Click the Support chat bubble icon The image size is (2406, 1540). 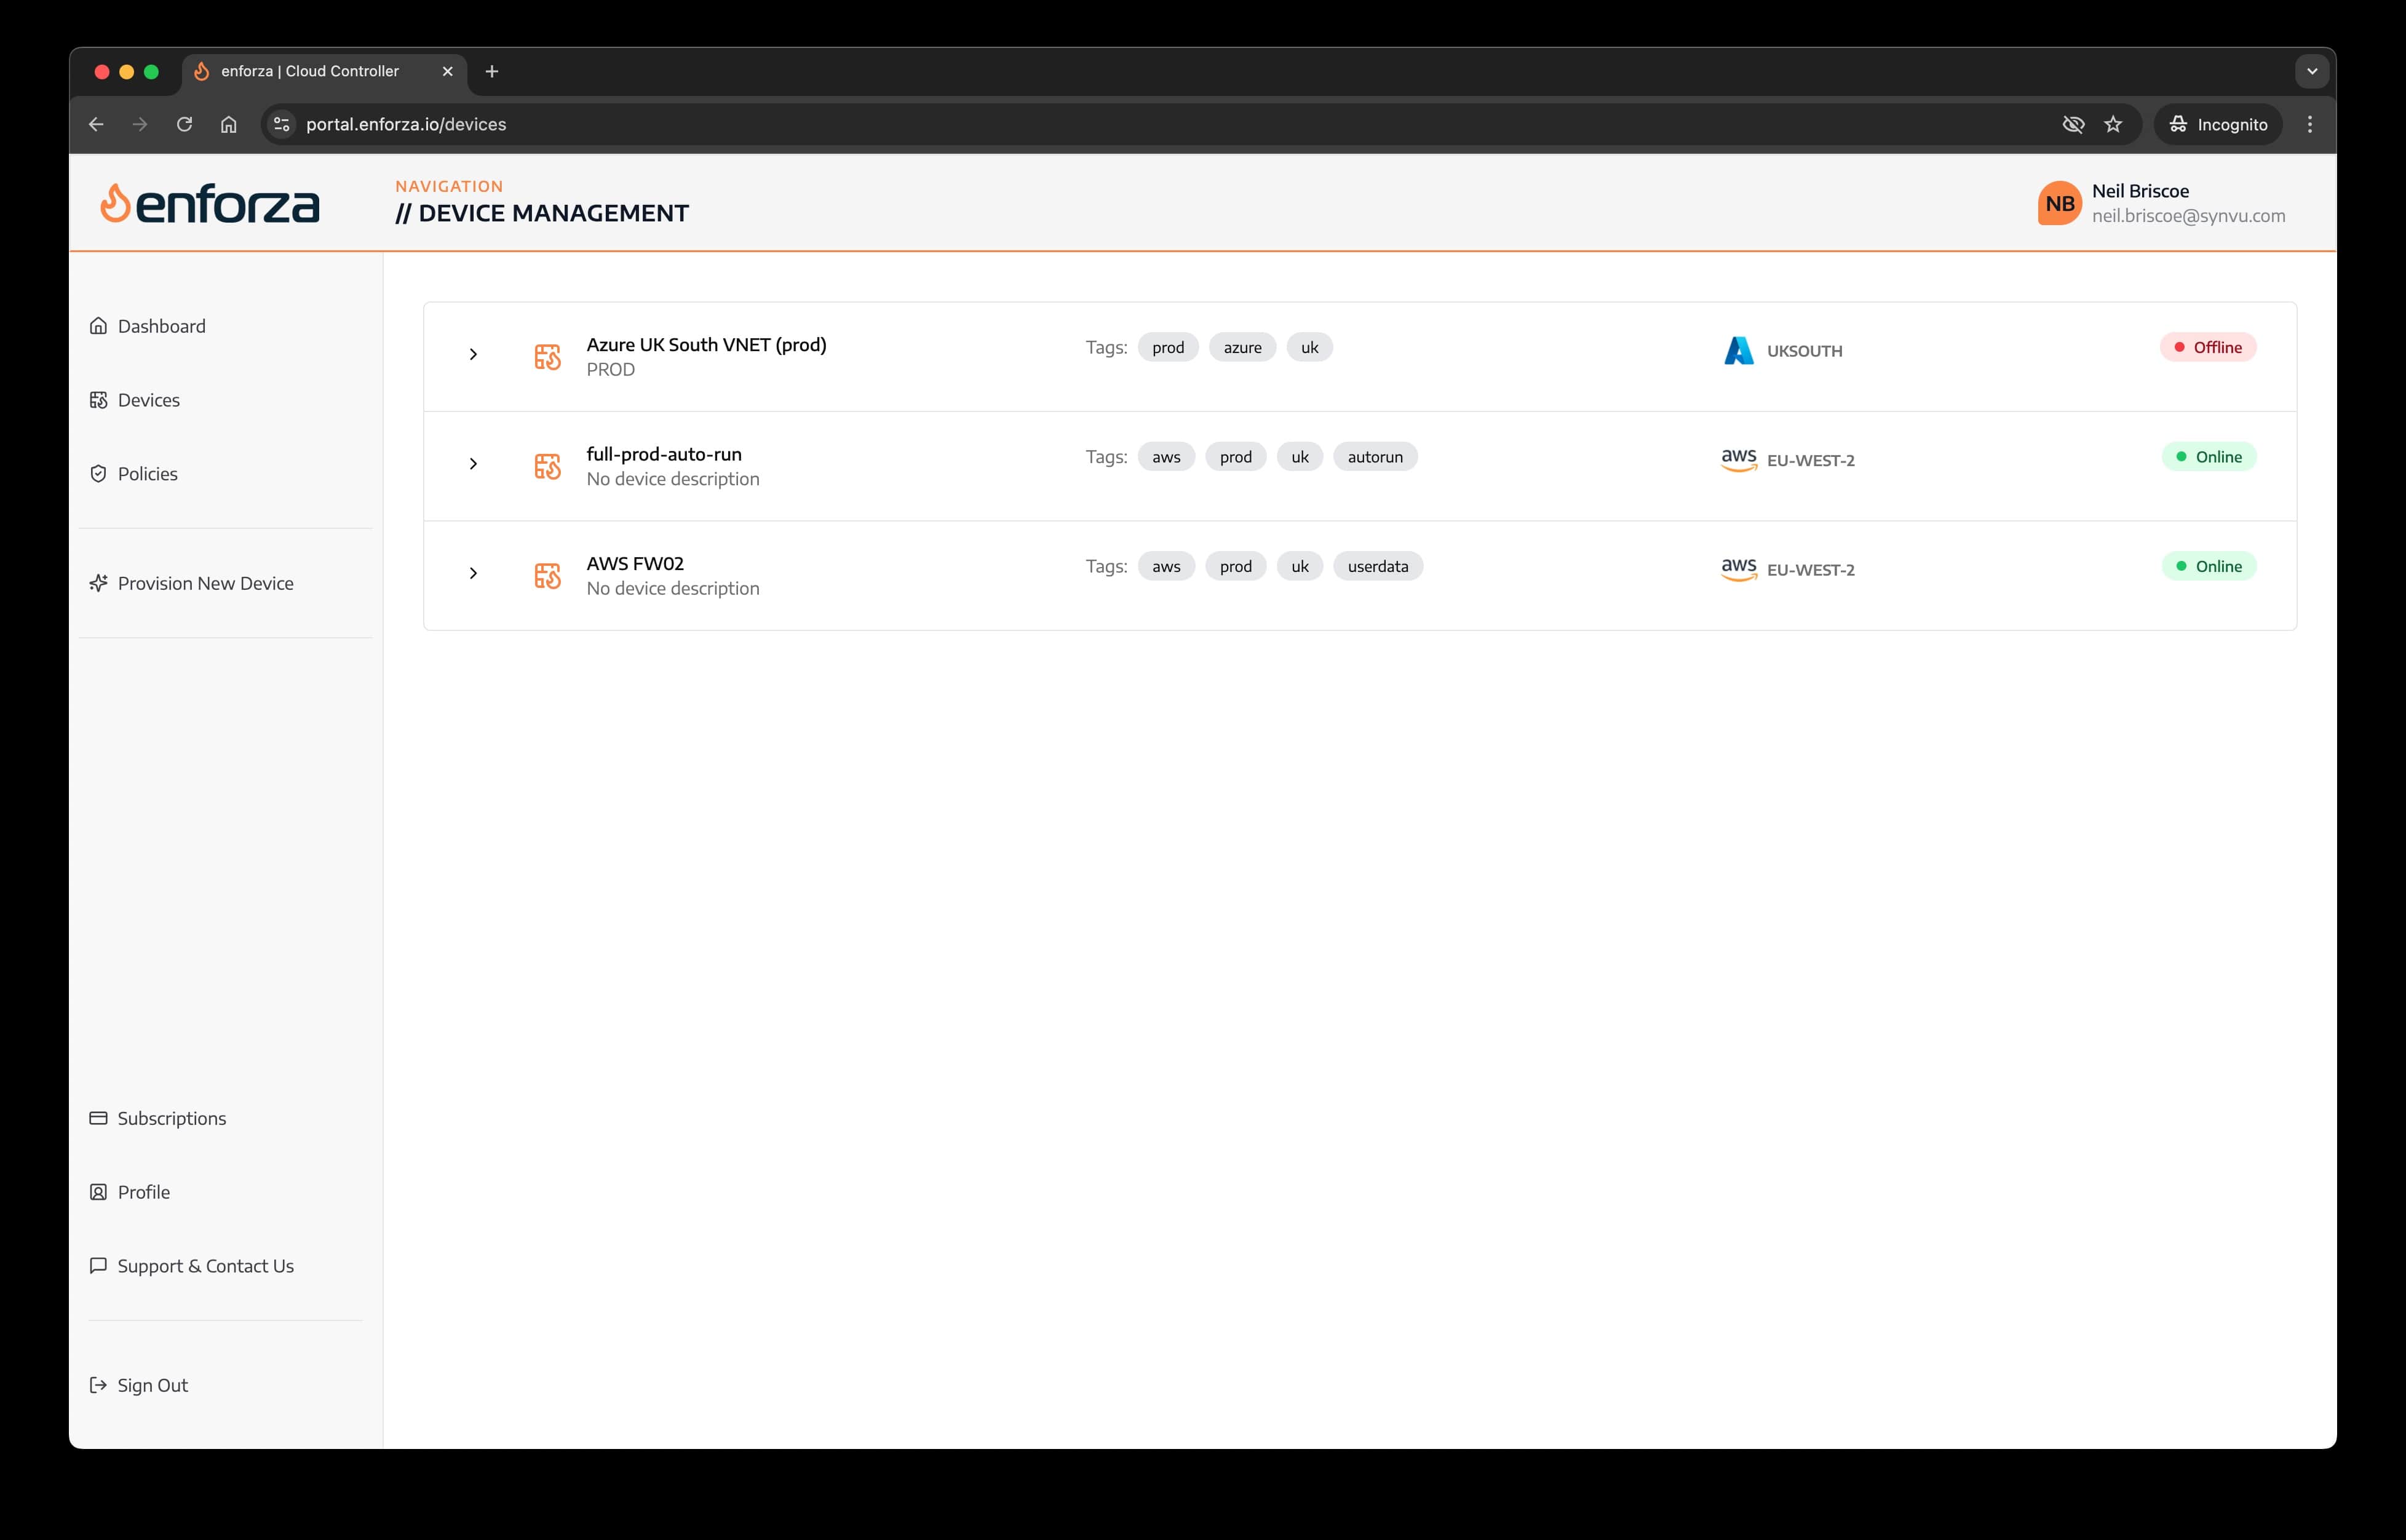tap(98, 1266)
